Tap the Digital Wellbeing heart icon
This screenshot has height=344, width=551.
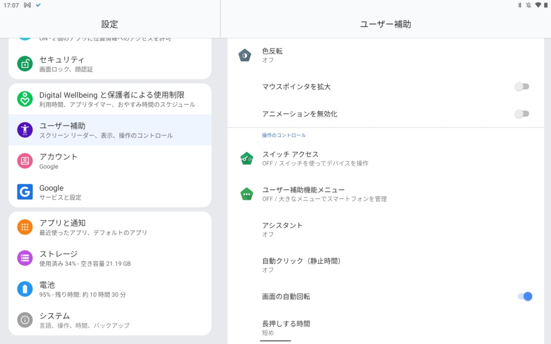click(x=25, y=99)
